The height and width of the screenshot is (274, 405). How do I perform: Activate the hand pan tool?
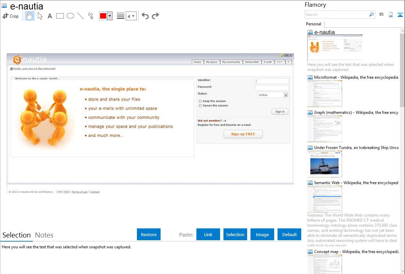30,16
